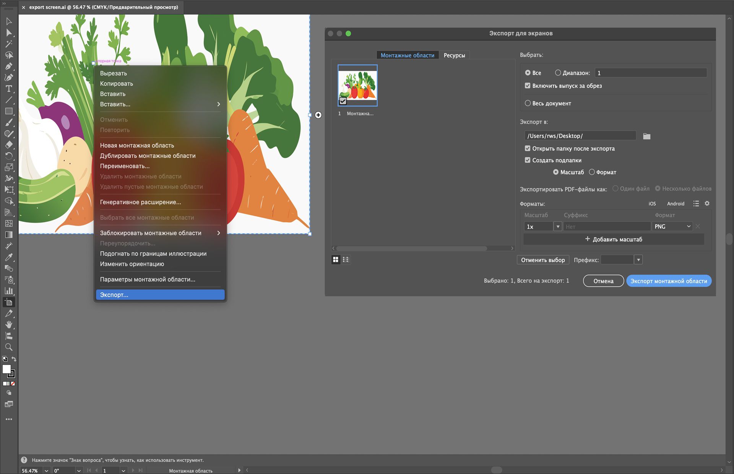Open the Префикс dropdown arrow
The height and width of the screenshot is (474, 734).
638,260
